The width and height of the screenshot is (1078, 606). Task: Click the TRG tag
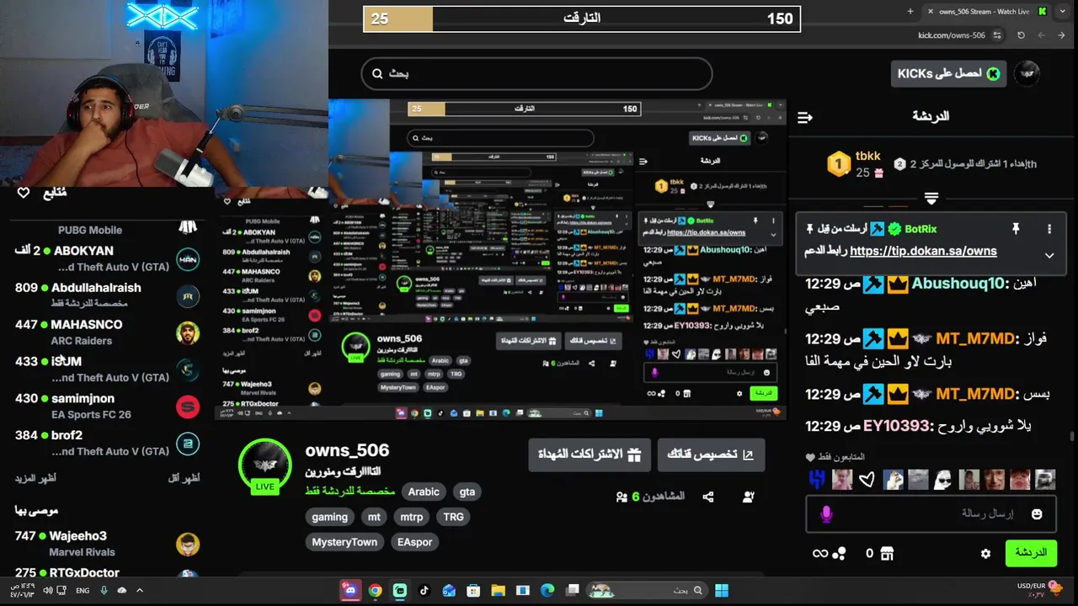point(453,517)
